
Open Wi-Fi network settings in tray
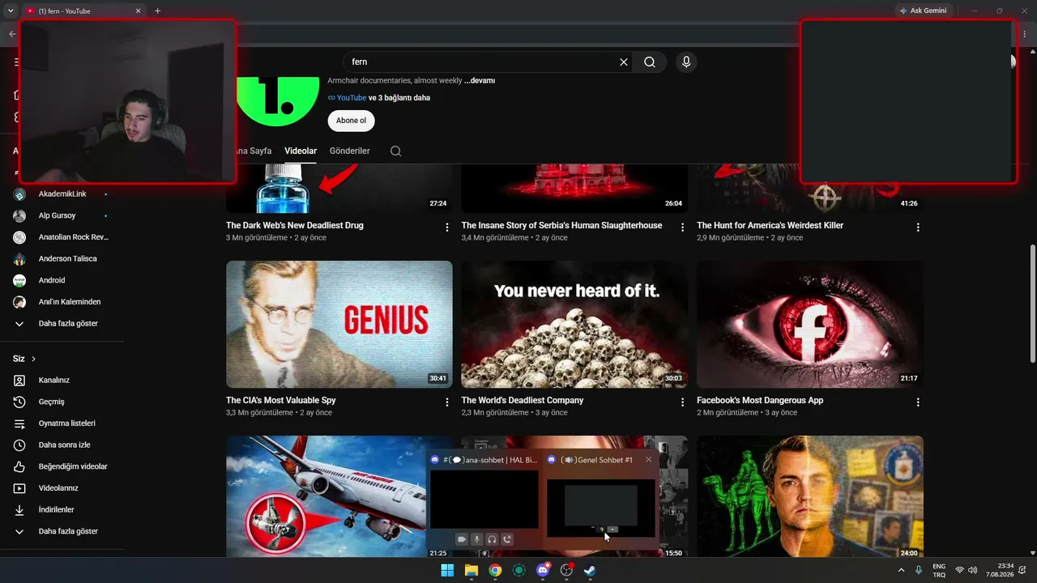point(960,570)
